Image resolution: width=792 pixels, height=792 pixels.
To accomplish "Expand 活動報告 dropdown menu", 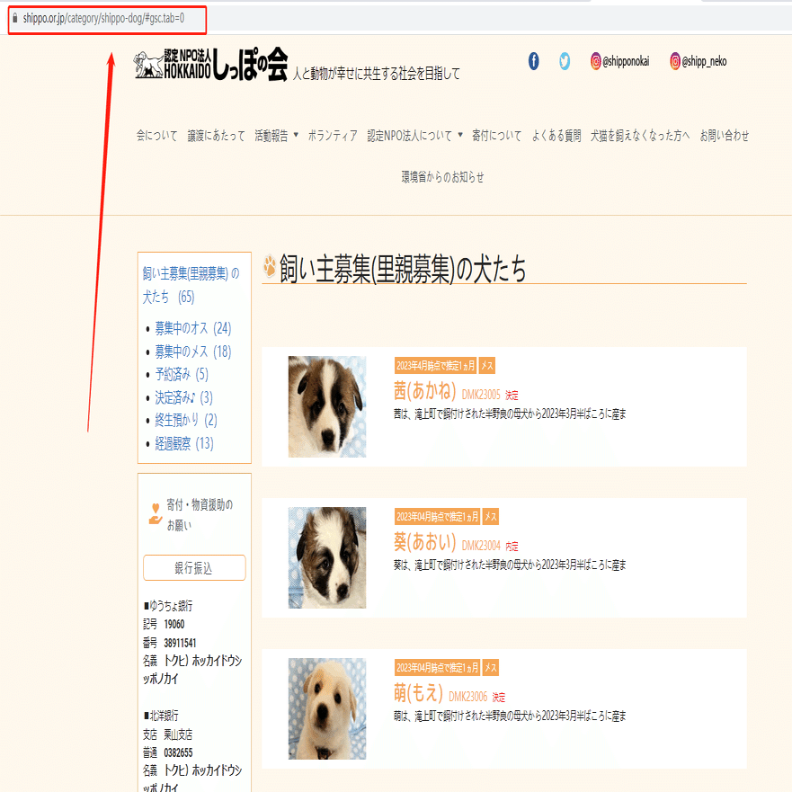I will point(276,136).
